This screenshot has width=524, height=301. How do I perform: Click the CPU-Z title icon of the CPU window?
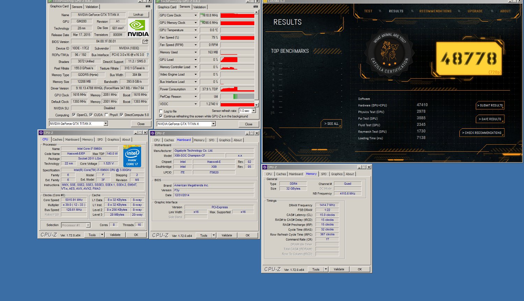(x=41, y=133)
